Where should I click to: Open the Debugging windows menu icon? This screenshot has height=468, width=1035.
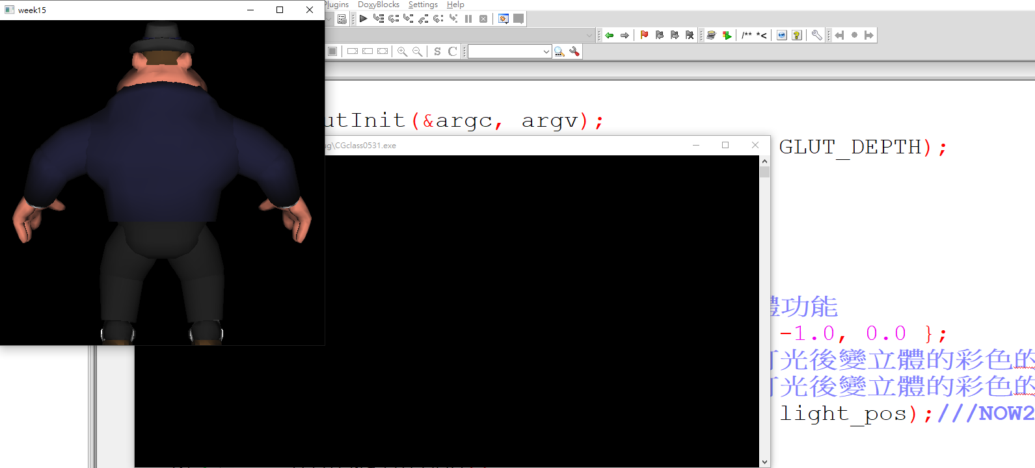pyautogui.click(x=504, y=19)
